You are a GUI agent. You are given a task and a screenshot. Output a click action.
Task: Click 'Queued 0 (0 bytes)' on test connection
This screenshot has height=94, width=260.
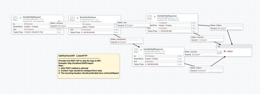coord(125,25)
